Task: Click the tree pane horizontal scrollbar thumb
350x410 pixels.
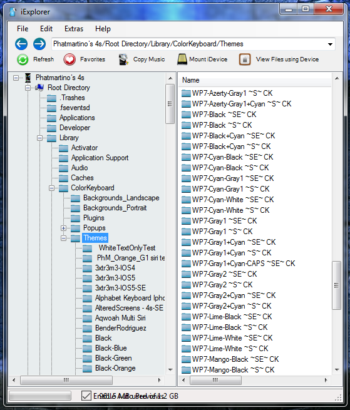Action: [x=66, y=380]
